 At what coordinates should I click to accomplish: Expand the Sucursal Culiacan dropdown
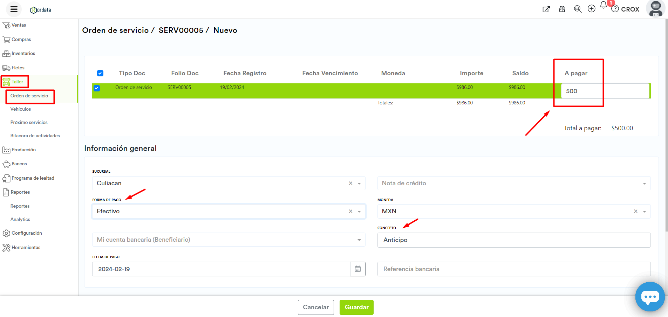click(x=359, y=184)
